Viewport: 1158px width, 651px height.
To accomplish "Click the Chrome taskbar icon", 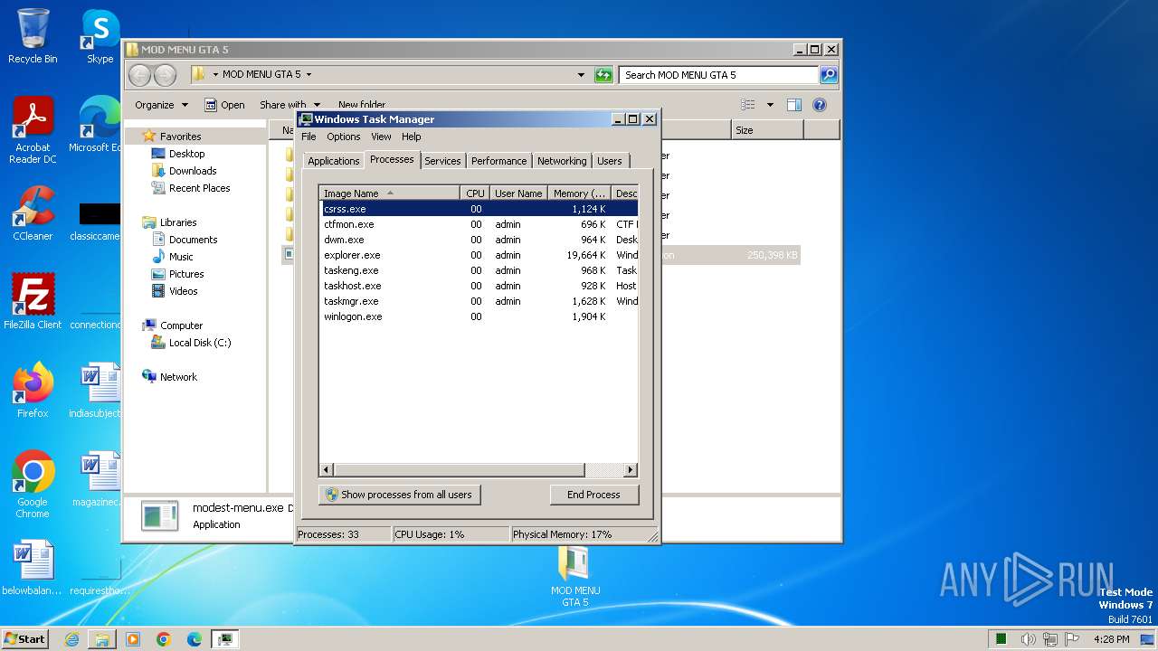I will pyautogui.click(x=164, y=639).
